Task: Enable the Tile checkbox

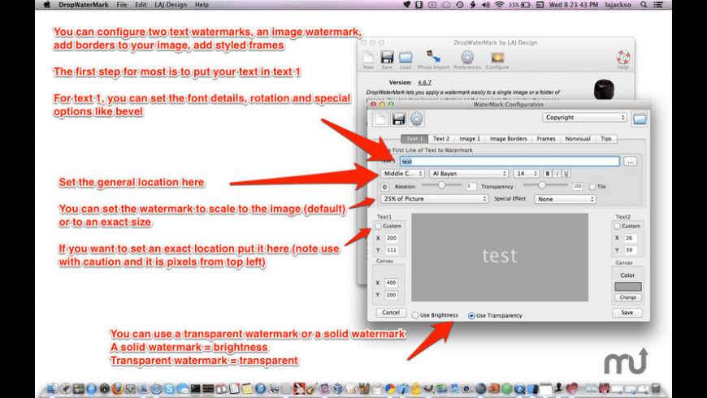Action: (x=592, y=187)
